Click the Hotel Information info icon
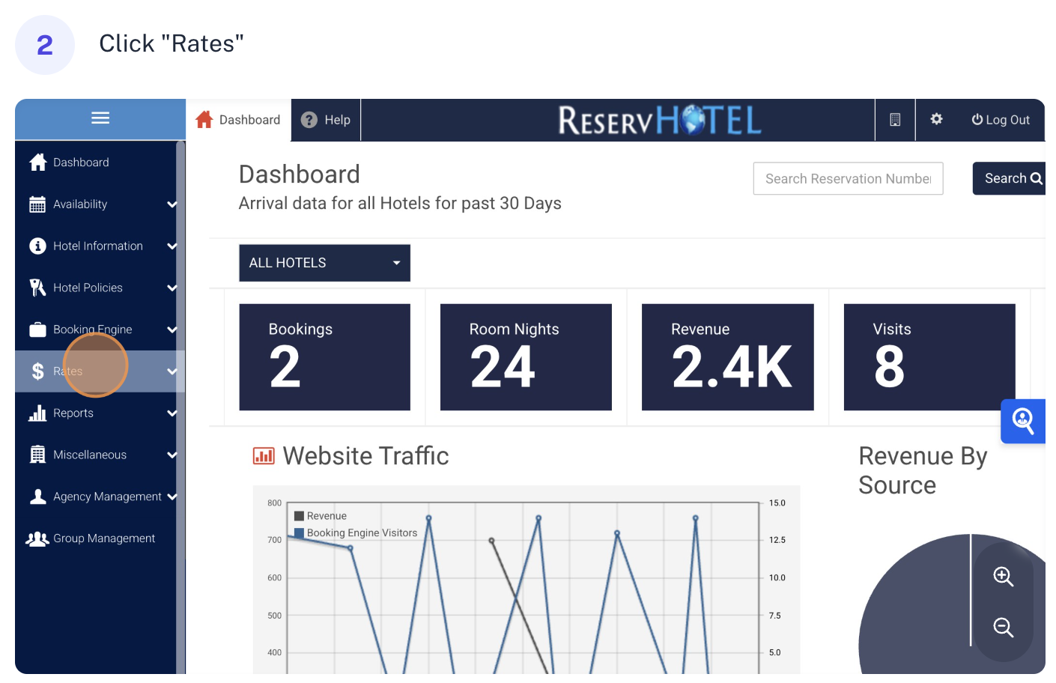 tap(37, 246)
